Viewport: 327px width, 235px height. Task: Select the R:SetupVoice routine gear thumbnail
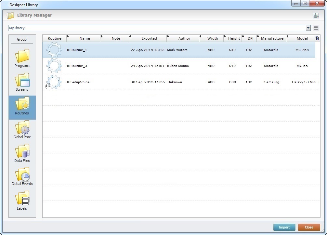54,82
